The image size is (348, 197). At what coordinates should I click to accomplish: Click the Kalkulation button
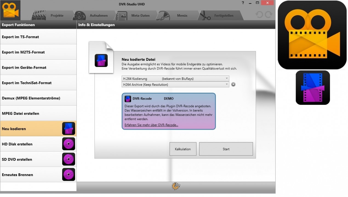(x=183, y=149)
